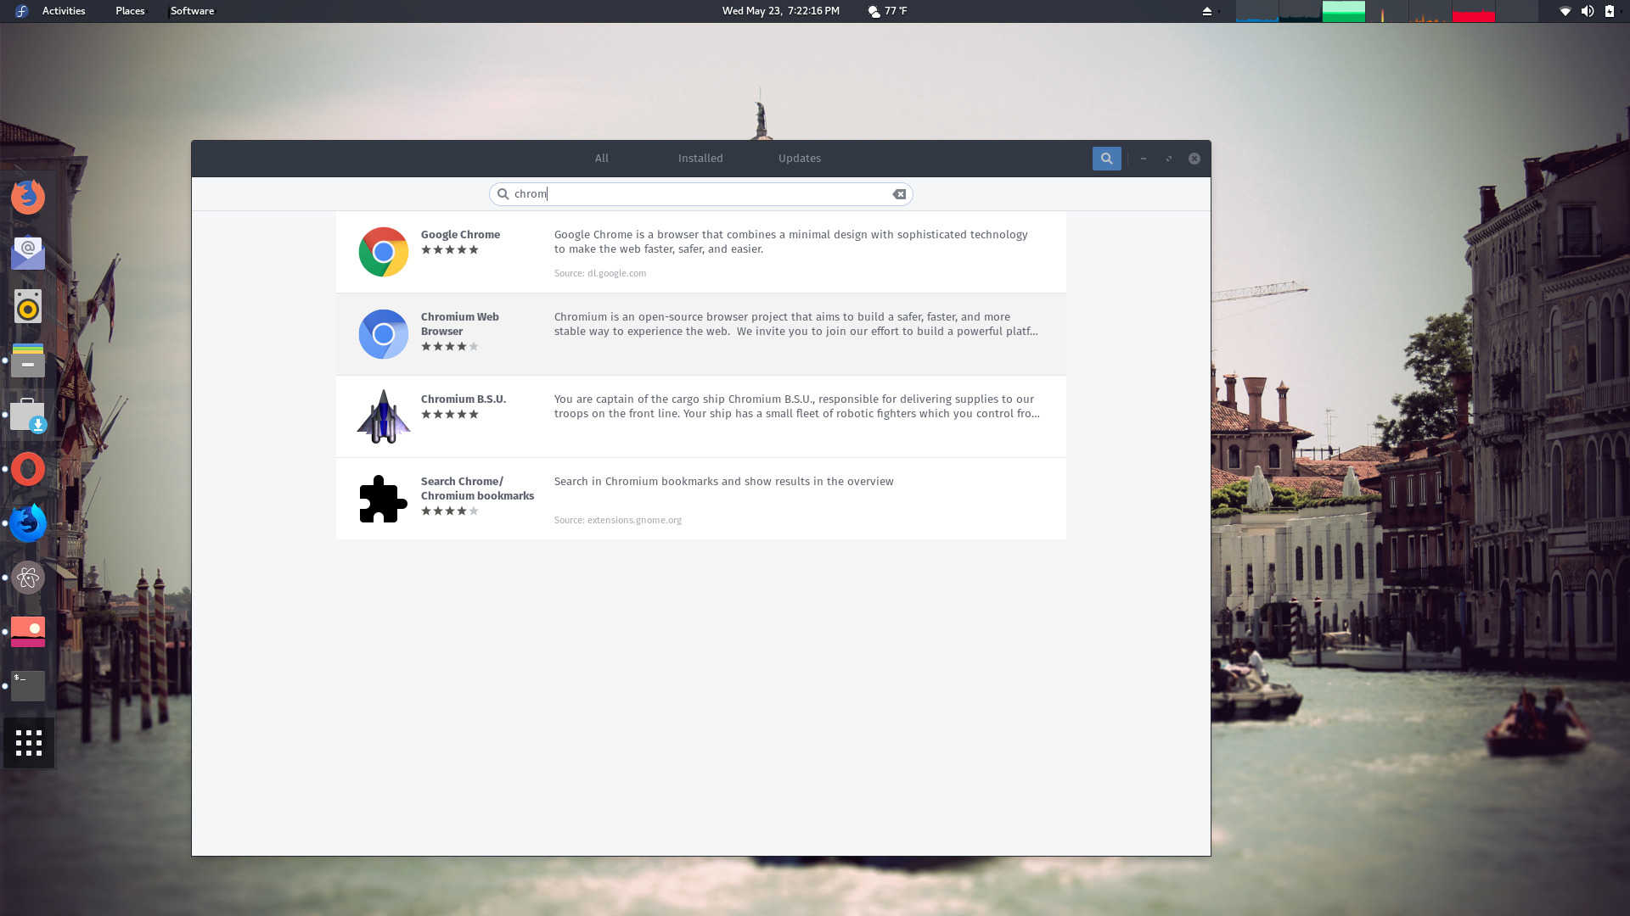Clear the search field text
Screen dimensions: 1630x916
point(899,194)
